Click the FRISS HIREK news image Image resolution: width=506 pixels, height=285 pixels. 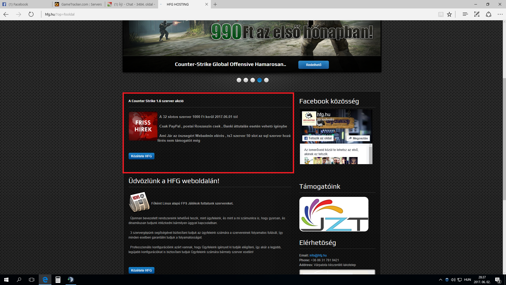(143, 126)
